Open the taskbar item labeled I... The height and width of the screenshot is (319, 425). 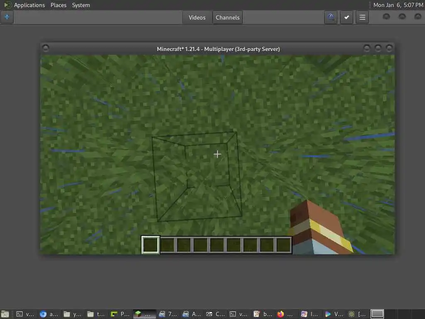pyautogui.click(x=310, y=314)
